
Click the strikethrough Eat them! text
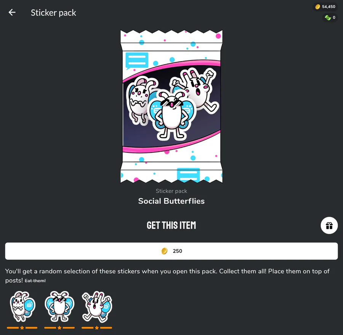35,281
